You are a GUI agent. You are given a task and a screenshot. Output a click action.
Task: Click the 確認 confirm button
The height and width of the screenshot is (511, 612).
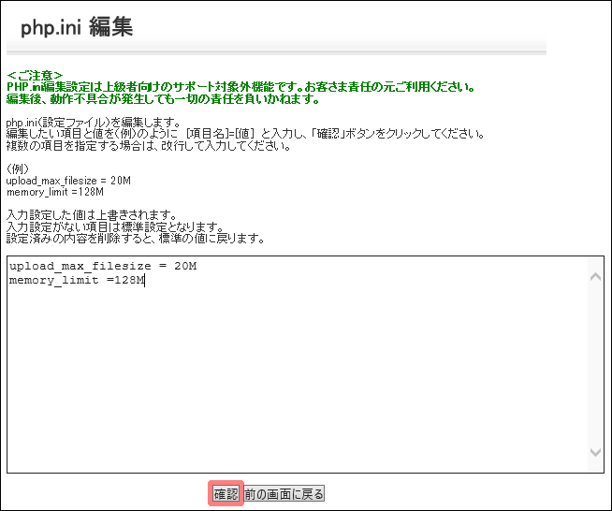point(226,494)
